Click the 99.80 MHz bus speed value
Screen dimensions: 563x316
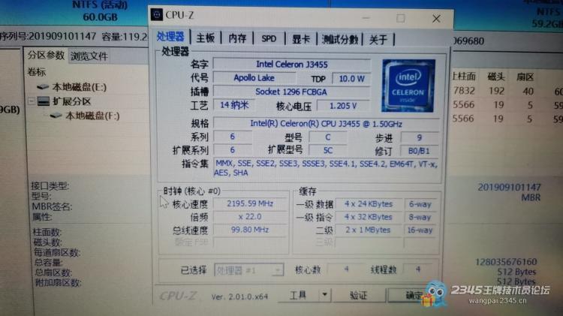pyautogui.click(x=250, y=230)
